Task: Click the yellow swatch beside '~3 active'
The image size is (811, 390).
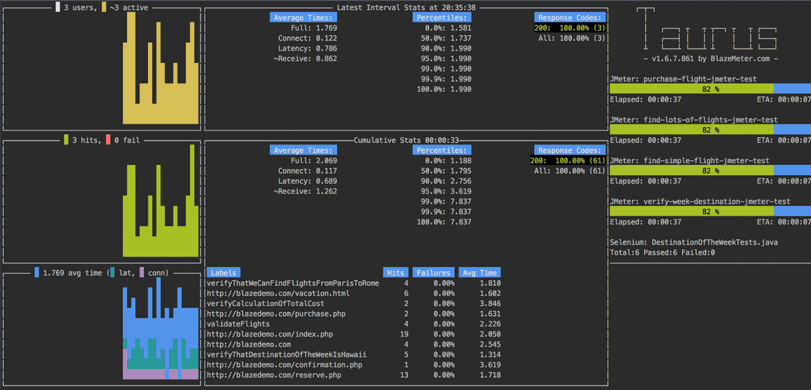Action: click(x=103, y=7)
